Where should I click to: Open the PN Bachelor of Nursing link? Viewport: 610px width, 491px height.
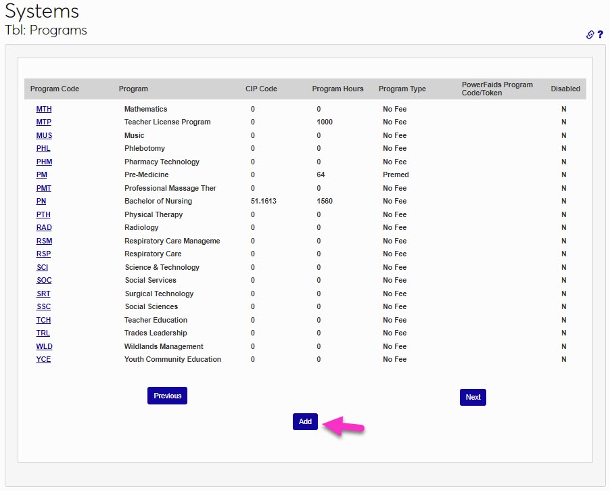coord(41,202)
